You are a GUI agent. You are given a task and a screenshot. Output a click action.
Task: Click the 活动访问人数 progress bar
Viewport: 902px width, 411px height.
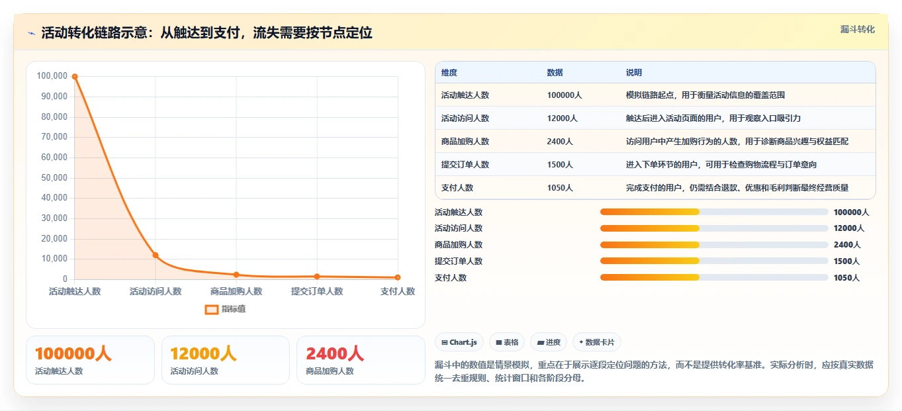[714, 228]
